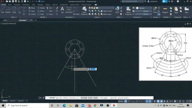Viewport: 192px width, 108px height.
Task: Select the Arc tool
Action: pos(20,10)
